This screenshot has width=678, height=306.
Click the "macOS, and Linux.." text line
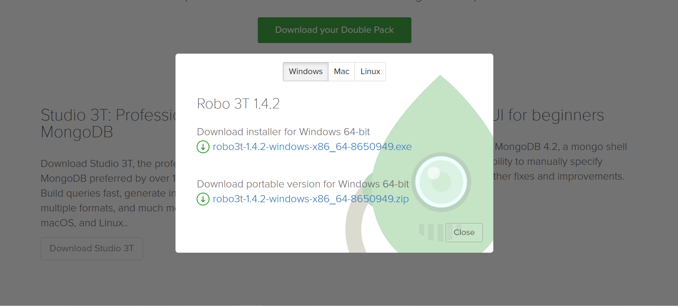pyautogui.click(x=84, y=223)
